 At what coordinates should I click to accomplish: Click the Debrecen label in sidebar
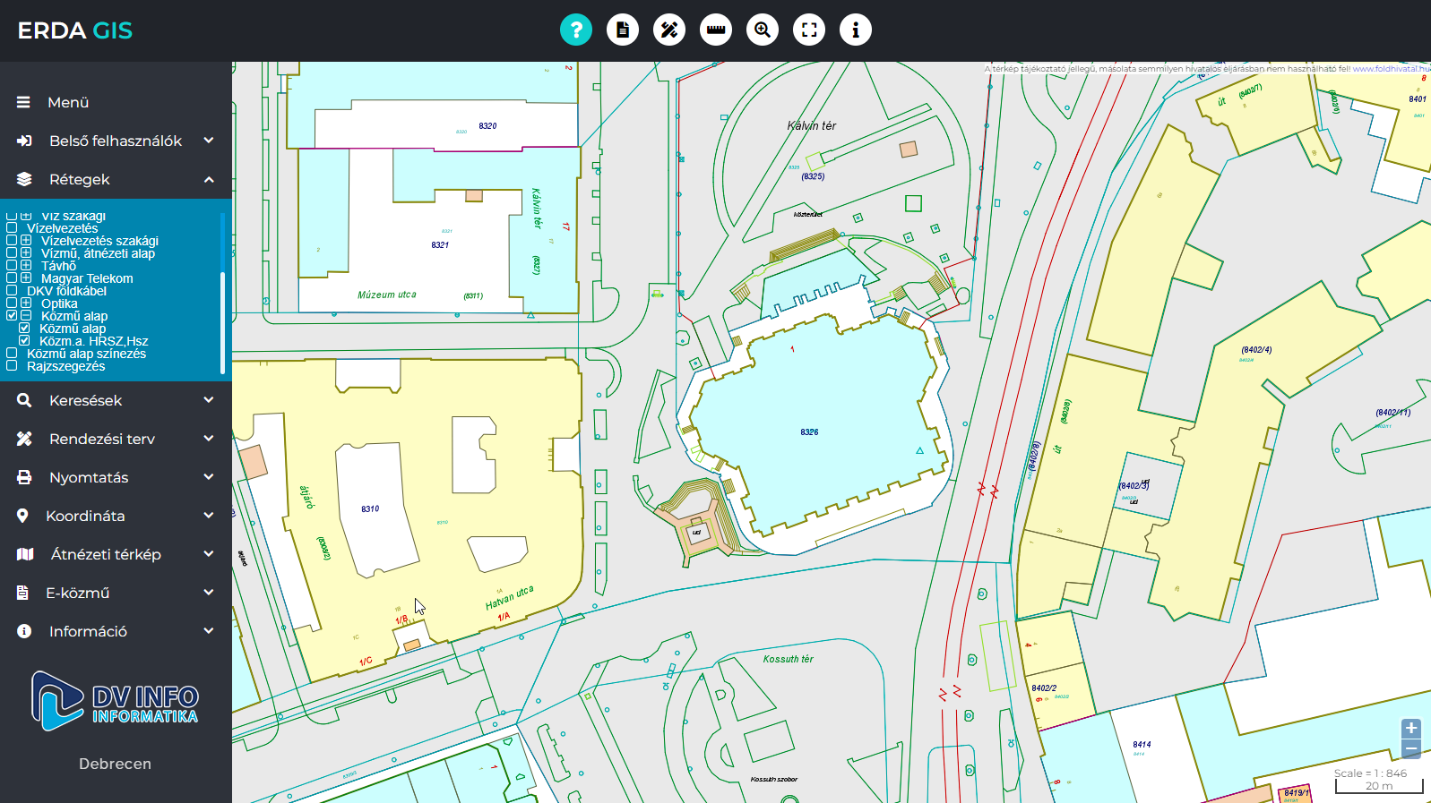coord(115,764)
